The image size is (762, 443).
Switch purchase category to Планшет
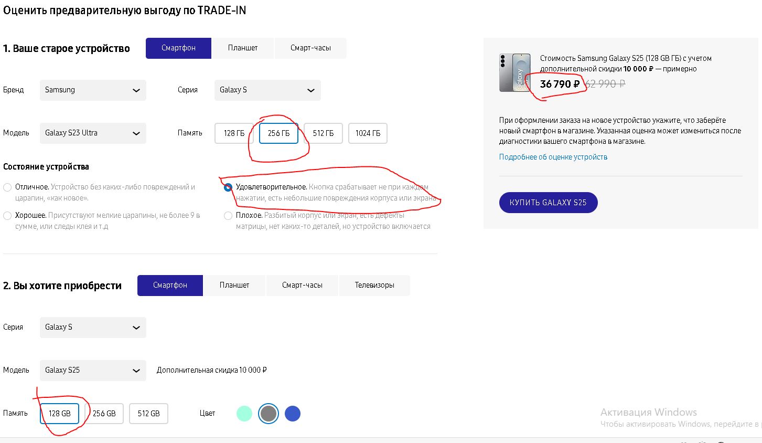(x=234, y=286)
